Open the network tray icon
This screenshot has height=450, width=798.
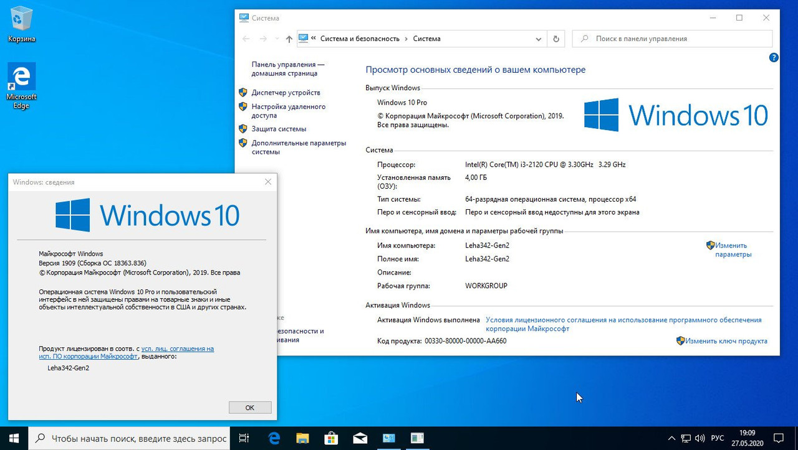click(686, 438)
